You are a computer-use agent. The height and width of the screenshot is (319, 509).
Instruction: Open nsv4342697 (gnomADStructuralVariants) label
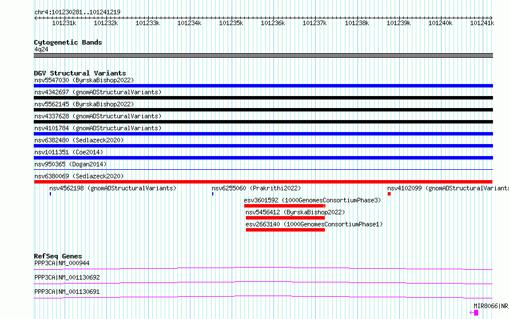tap(98, 92)
